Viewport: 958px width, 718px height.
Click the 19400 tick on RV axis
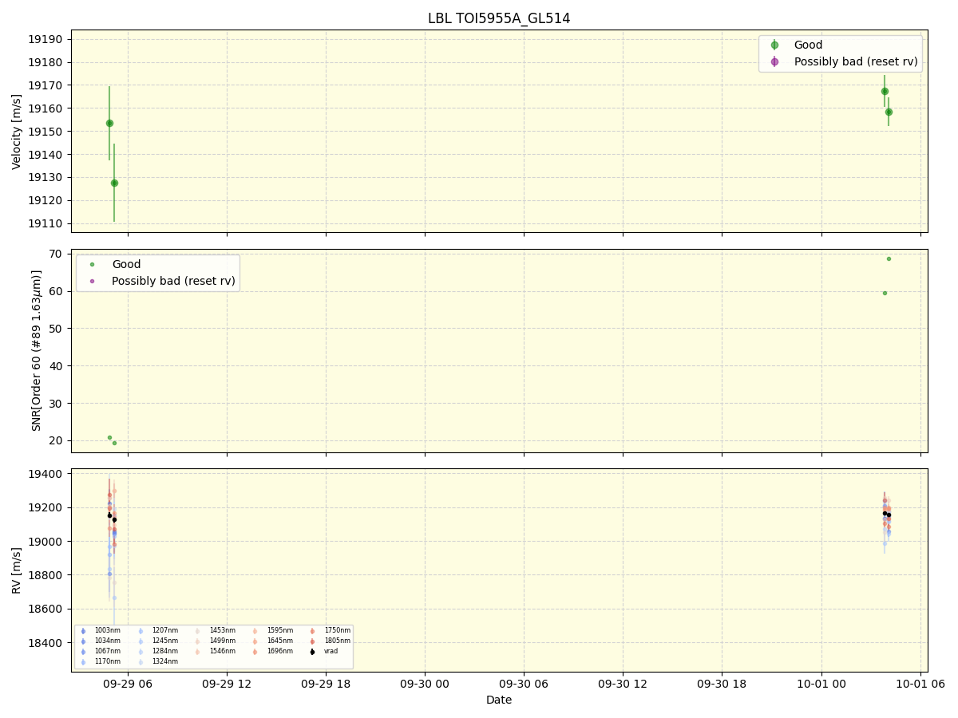tap(47, 474)
